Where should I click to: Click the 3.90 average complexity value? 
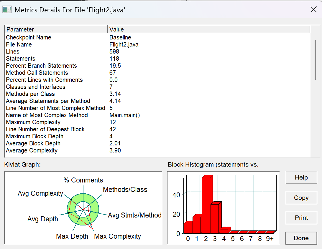(x=115, y=151)
